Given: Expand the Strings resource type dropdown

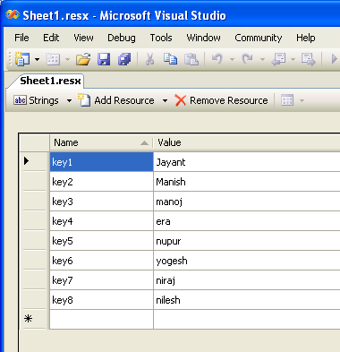Looking at the screenshot, I should point(69,100).
